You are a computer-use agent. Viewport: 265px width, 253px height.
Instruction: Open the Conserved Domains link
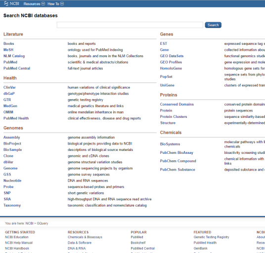[x=177, y=105]
